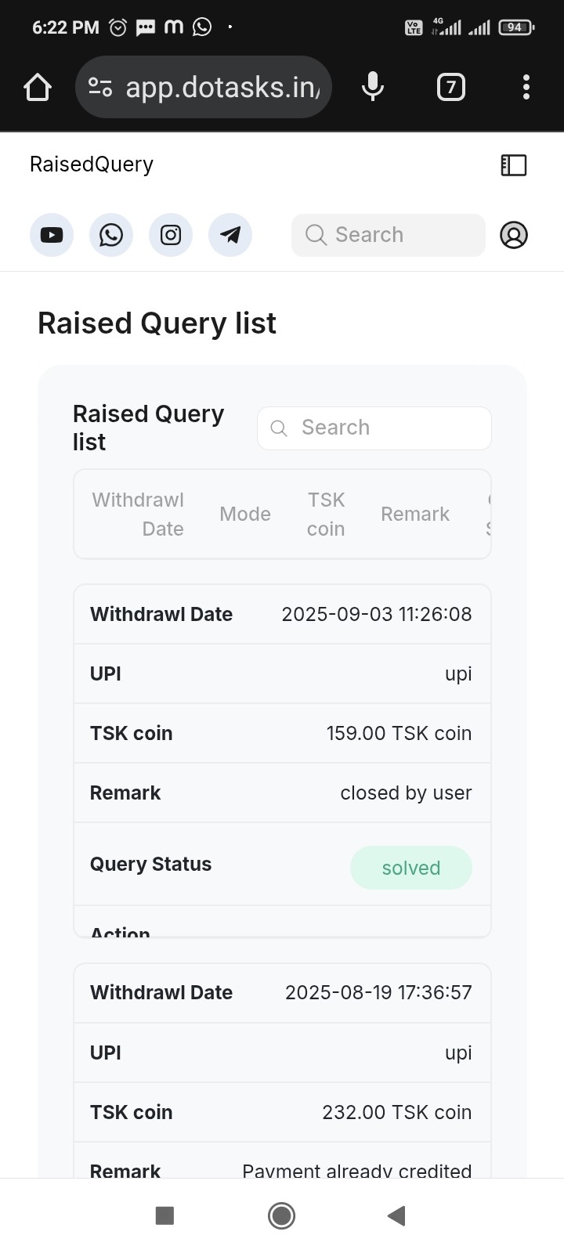Open the Instagram page icon
Screen dimensions: 564x1253
pyautogui.click(x=171, y=235)
